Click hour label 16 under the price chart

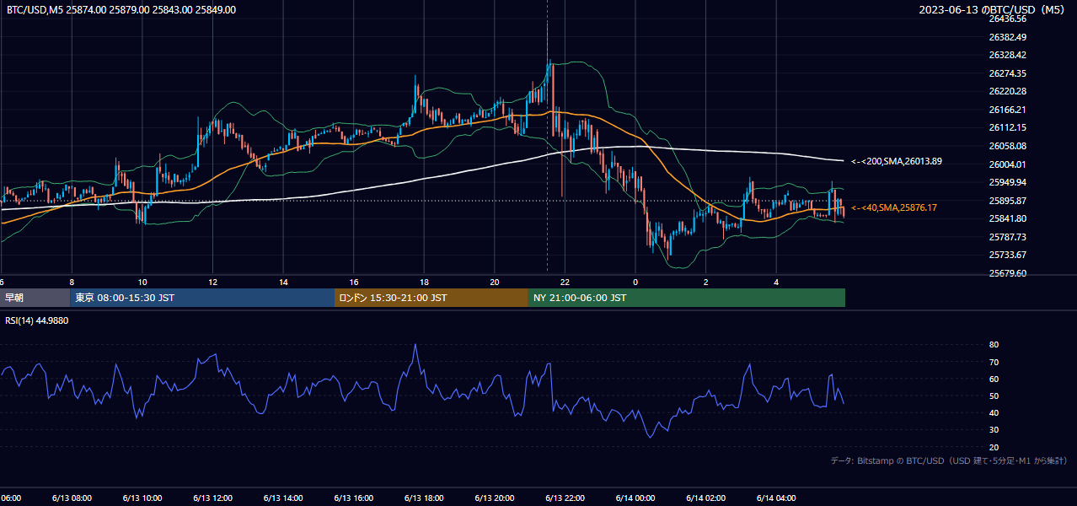[x=354, y=282]
